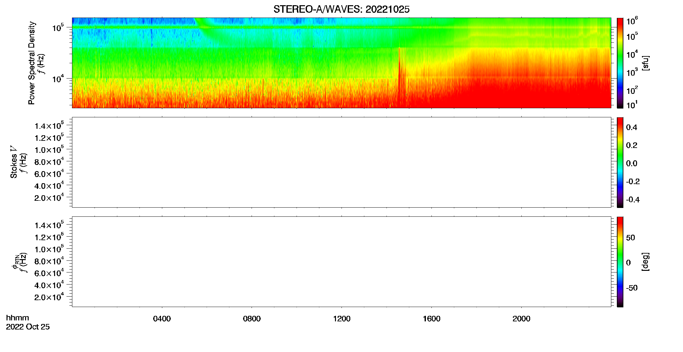The width and height of the screenshot is (683, 352).
Task: Click the 0.0 value on Stokes colorbar
Action: click(x=632, y=164)
